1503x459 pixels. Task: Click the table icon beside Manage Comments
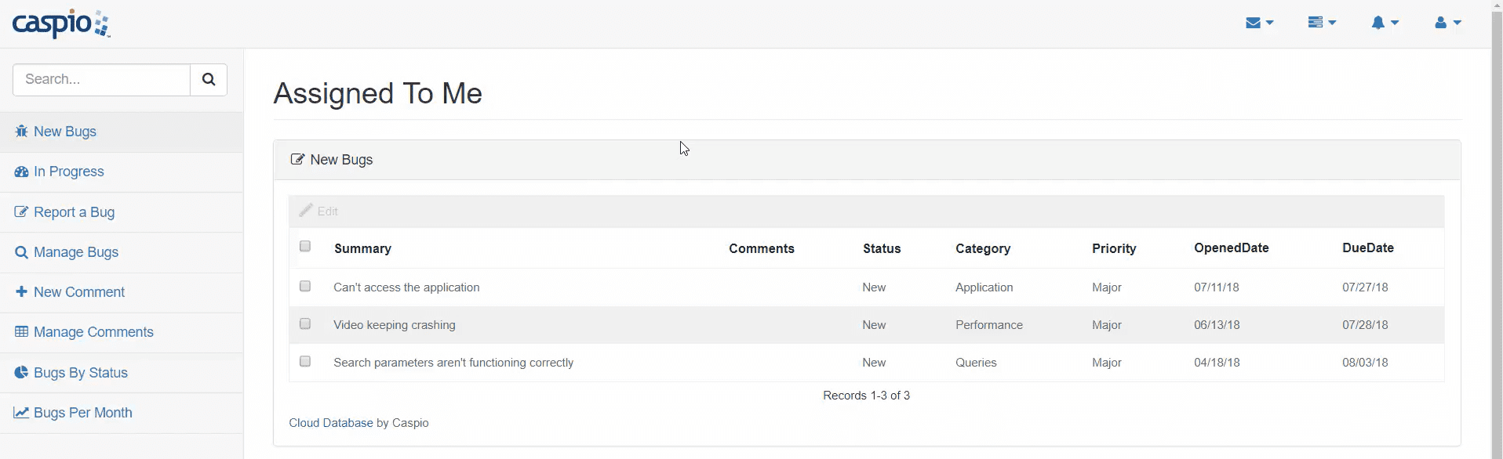pyautogui.click(x=21, y=332)
